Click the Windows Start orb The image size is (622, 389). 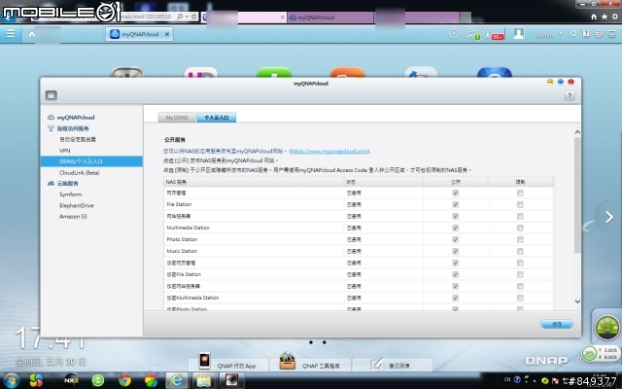coord(11,380)
